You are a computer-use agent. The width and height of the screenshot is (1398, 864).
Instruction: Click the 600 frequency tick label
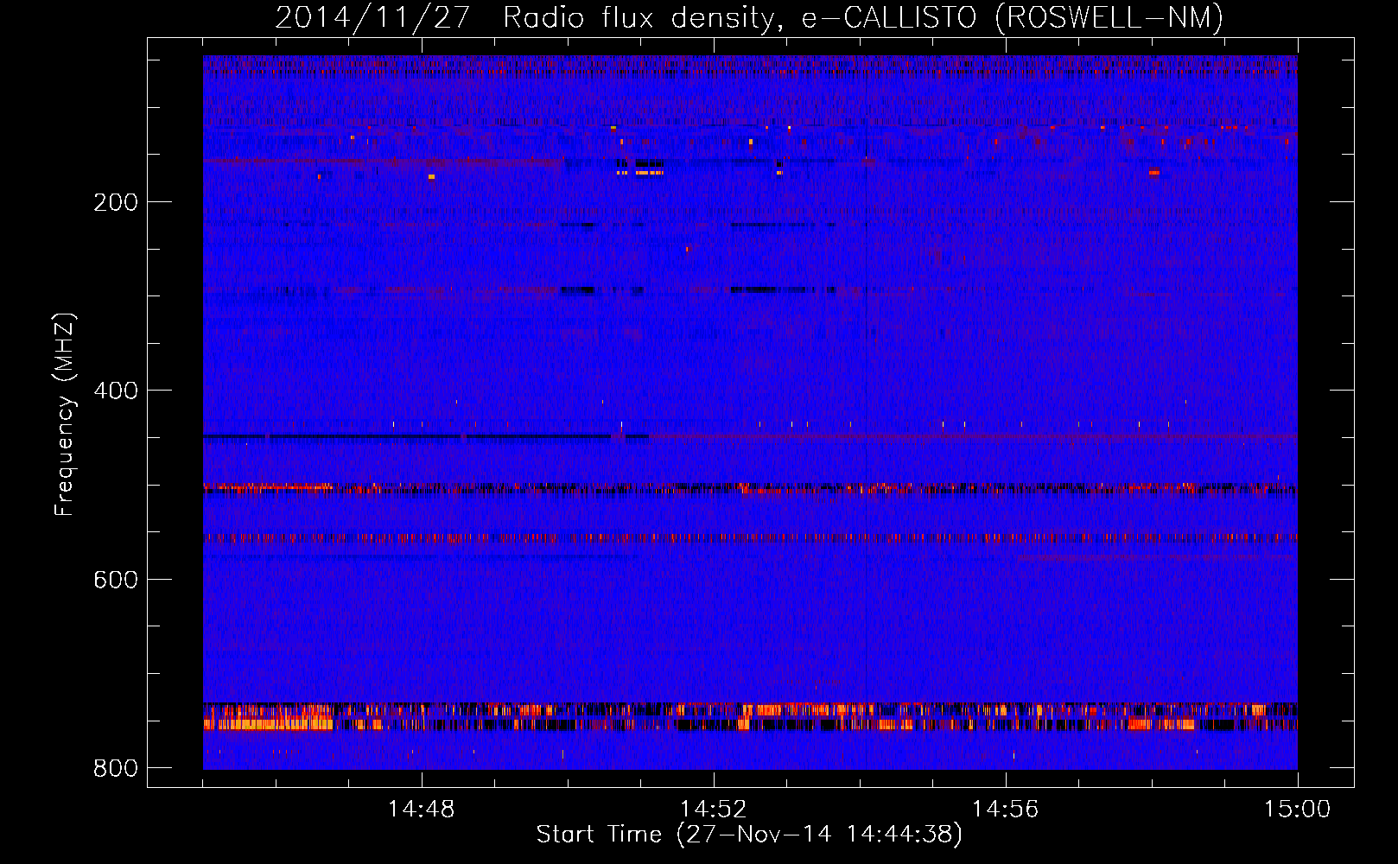(116, 579)
